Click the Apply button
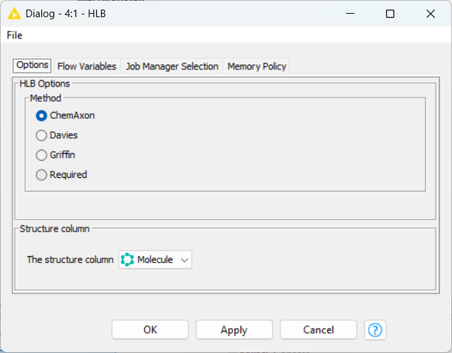 tap(234, 330)
